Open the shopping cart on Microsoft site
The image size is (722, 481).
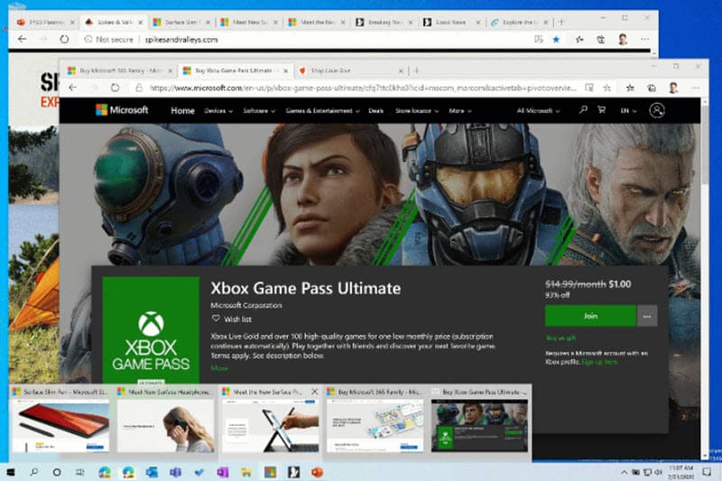tap(601, 110)
